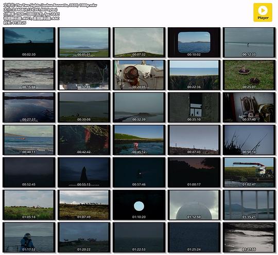Select the white circle frame at 01:10:20
The width and height of the screenshot is (278, 255).
(139, 205)
